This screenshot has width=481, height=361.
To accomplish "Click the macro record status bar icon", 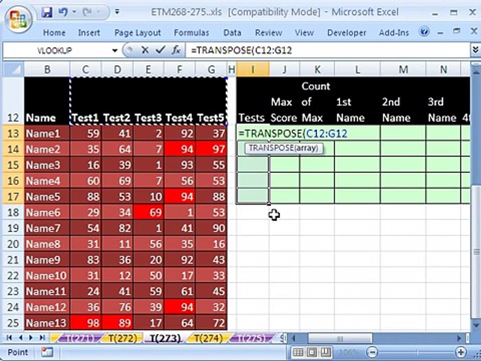I will pyautogui.click(x=47, y=352).
